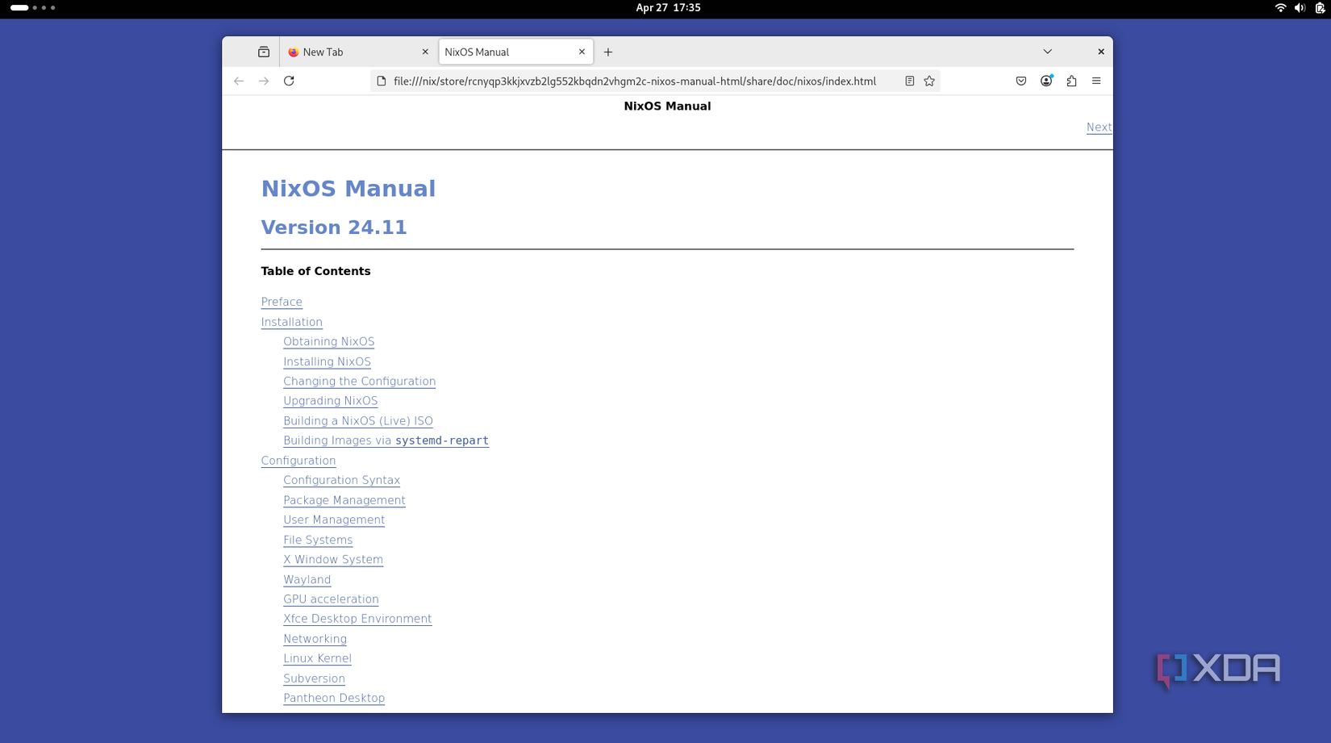Viewport: 1331px width, 743px height.
Task: Open the Extensions puzzle icon
Action: pyautogui.click(x=1071, y=81)
